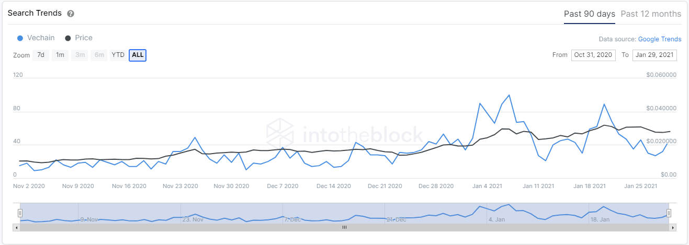The width and height of the screenshot is (689, 245).
Task: Click the From date field Oct 31, 2020
Action: click(592, 55)
